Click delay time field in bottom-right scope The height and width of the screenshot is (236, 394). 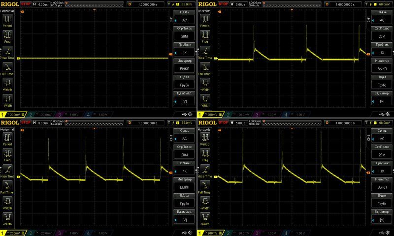[345, 122]
